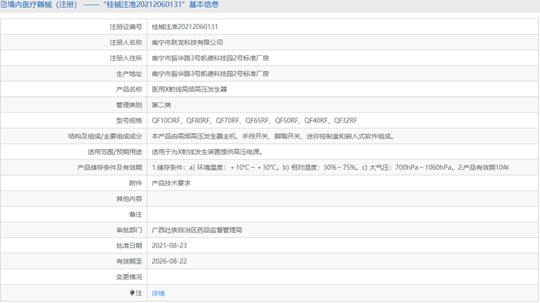Open the 详情 link

[x=158, y=293]
